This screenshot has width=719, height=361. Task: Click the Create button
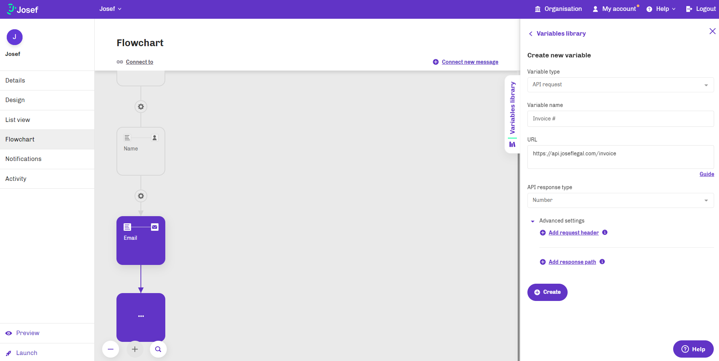pyautogui.click(x=547, y=292)
